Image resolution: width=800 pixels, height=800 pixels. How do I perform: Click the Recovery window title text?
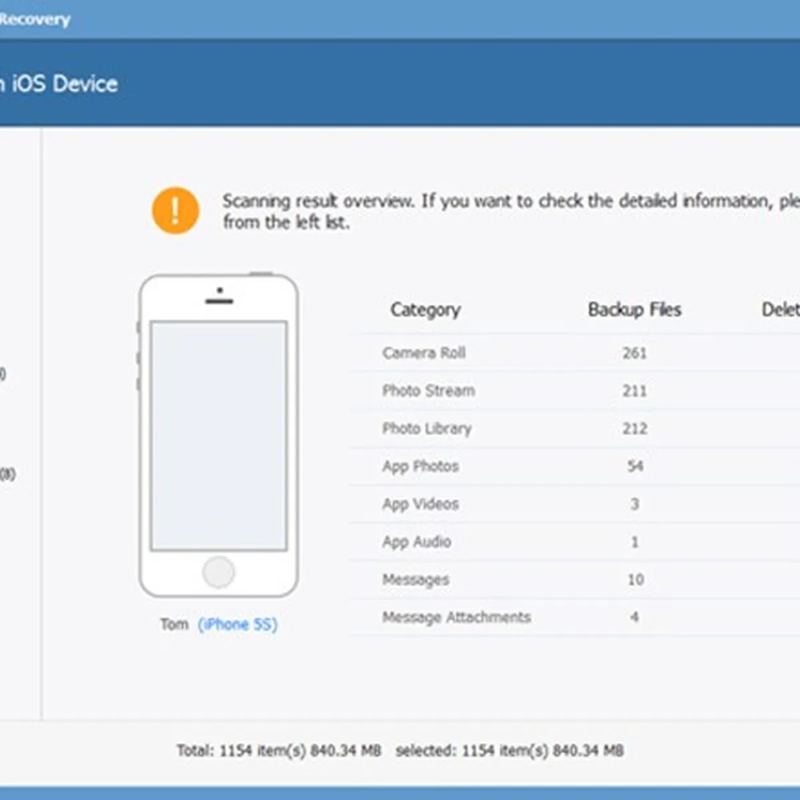coord(35,19)
